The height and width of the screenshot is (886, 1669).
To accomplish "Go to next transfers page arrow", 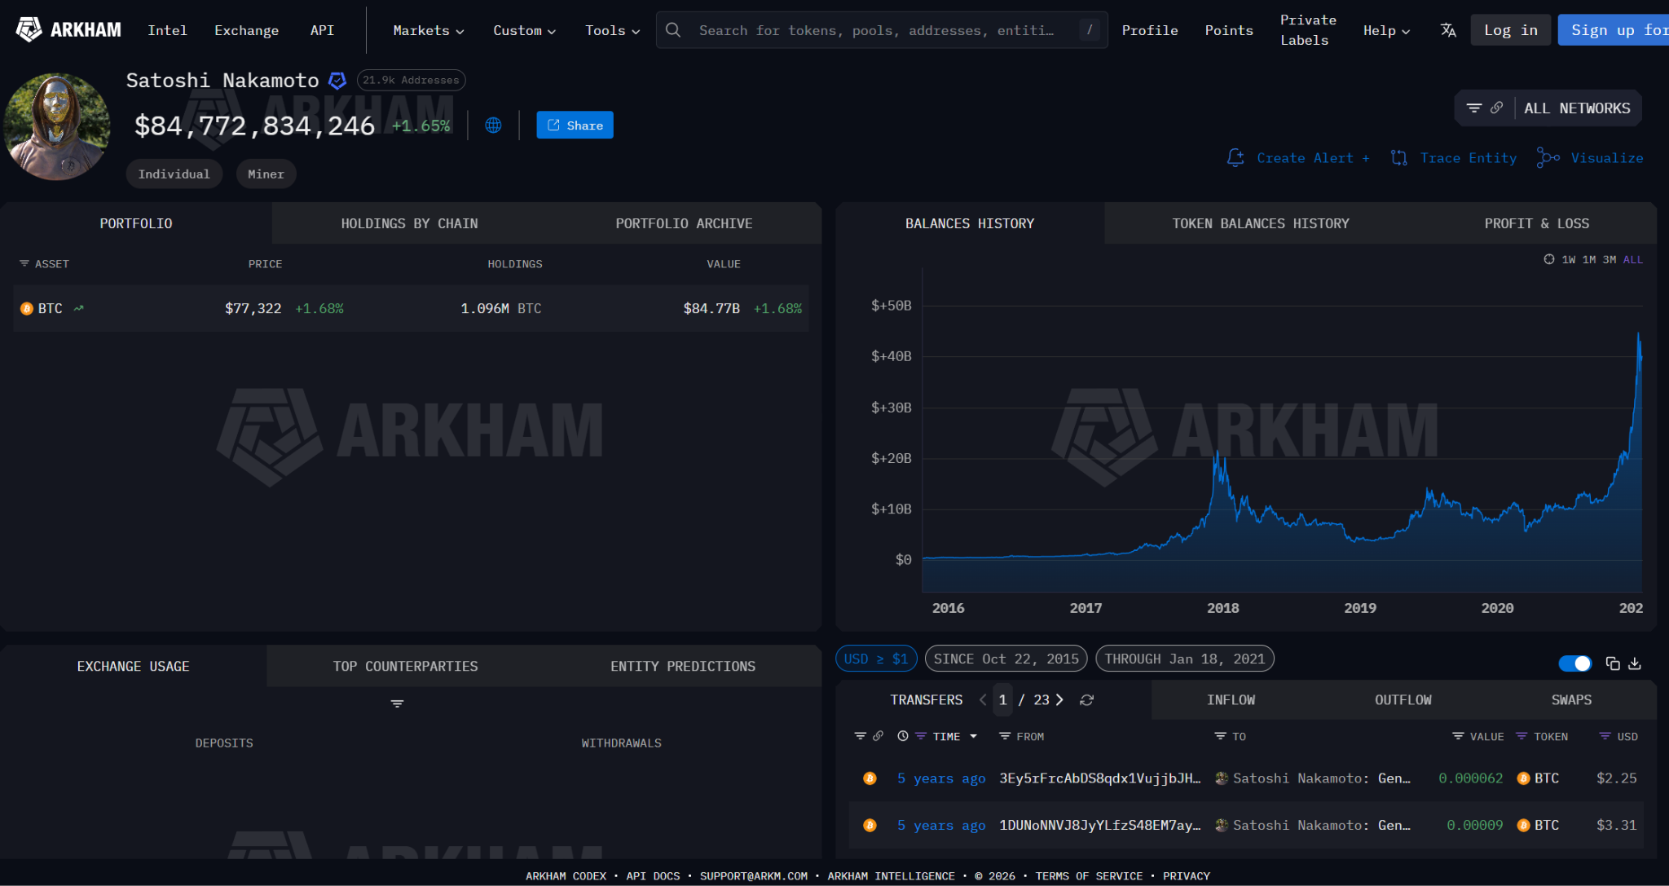I will pyautogui.click(x=1059, y=700).
